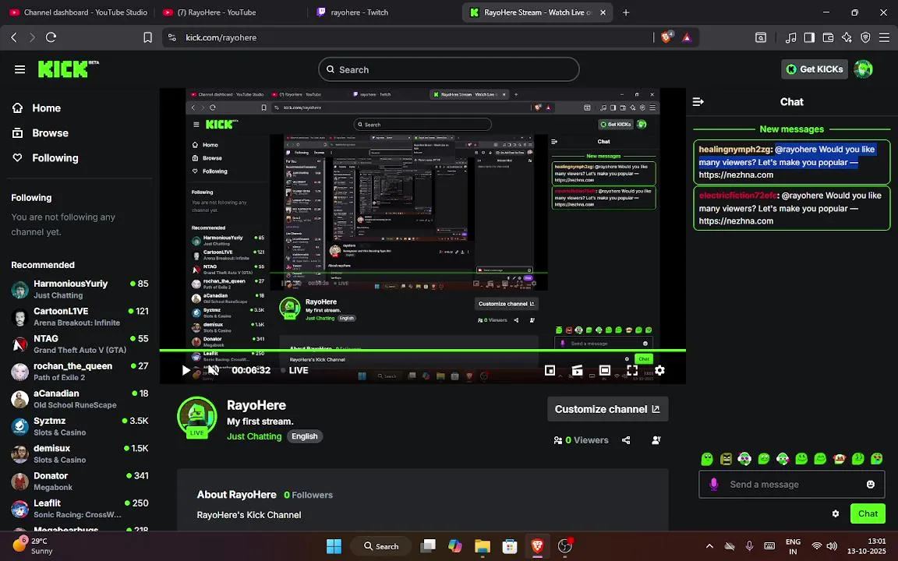Image resolution: width=898 pixels, height=561 pixels.
Task: Toggle theater mode in the player
Action: 605,370
